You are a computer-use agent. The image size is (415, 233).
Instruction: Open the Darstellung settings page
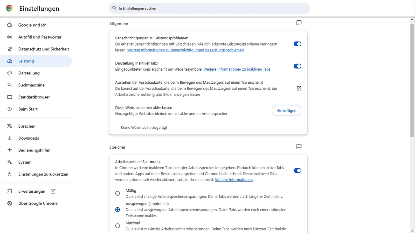tap(36, 73)
